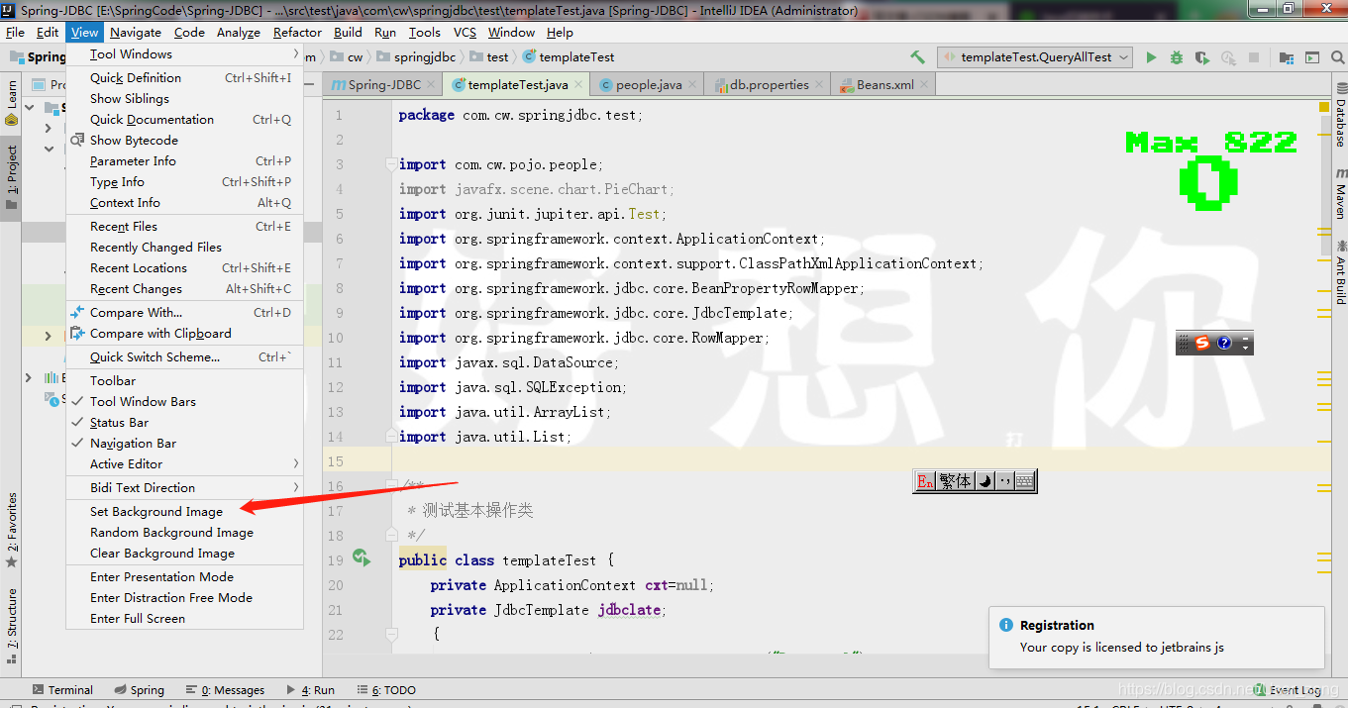Click the editor vertical scrollbar thumb
The width and height of the screenshot is (1348, 708).
1325,188
